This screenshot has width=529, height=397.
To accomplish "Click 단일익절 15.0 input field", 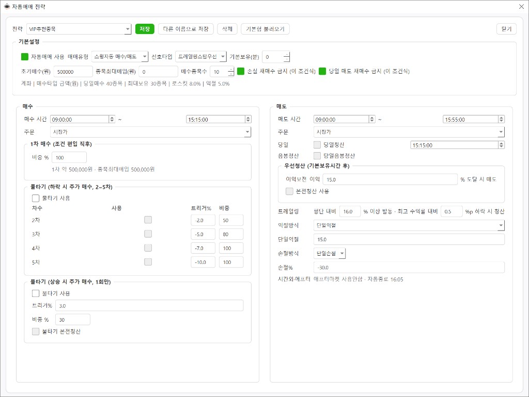I will [x=409, y=239].
